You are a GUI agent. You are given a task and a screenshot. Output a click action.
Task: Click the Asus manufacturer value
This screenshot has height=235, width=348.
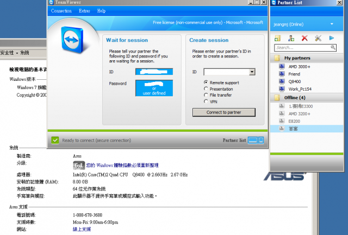click(77, 156)
